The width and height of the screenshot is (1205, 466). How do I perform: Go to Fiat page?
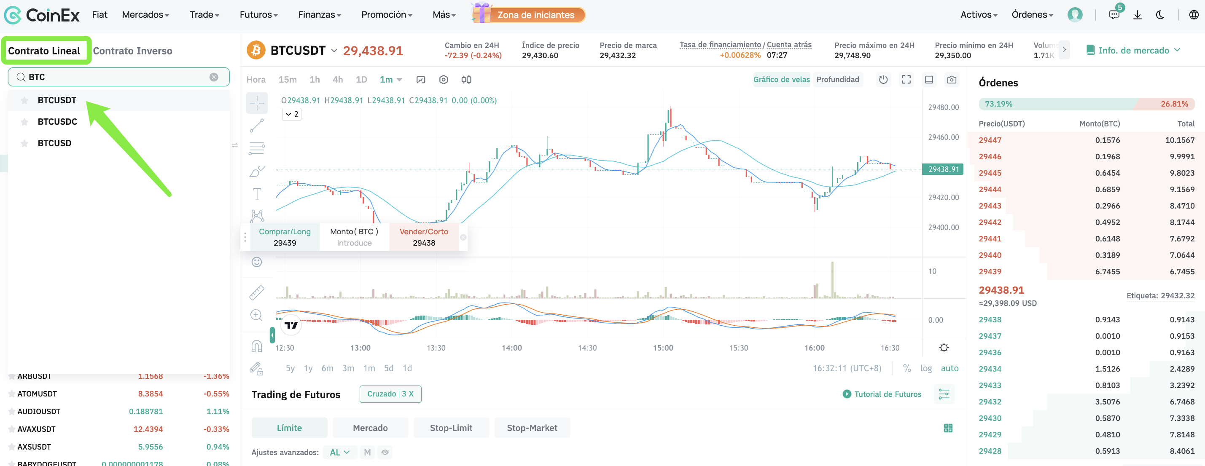(100, 15)
